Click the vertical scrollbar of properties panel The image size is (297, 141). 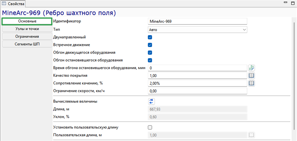294,76
